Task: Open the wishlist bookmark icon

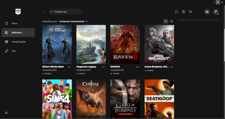Action: tap(177, 12)
